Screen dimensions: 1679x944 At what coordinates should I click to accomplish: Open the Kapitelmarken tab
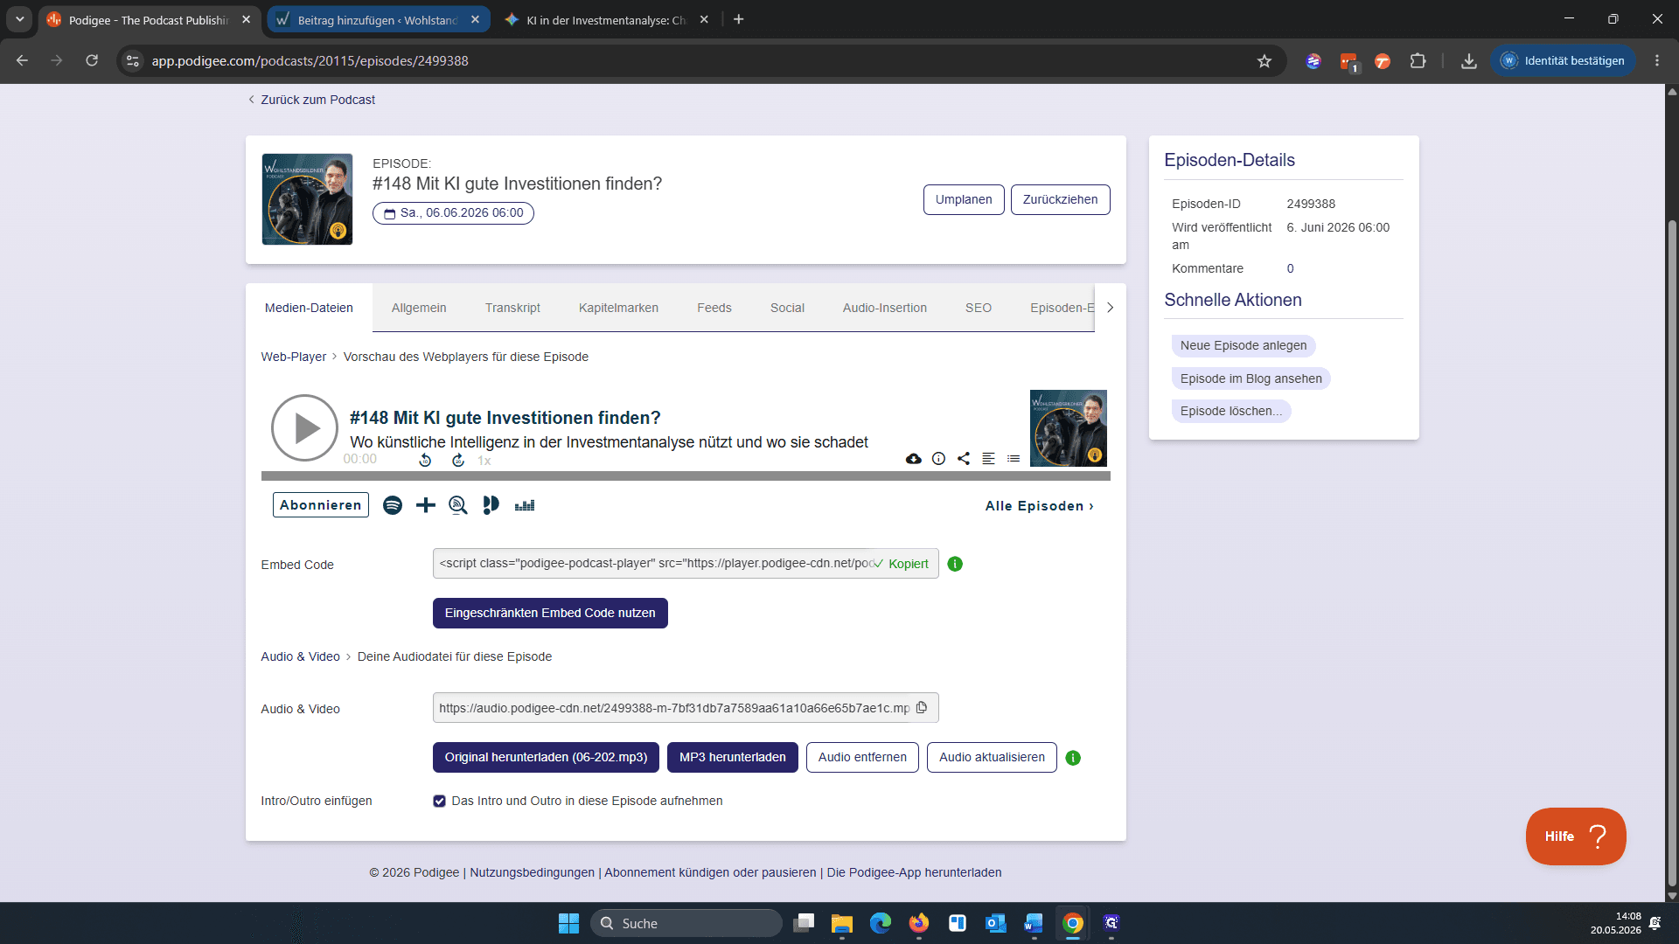(618, 308)
